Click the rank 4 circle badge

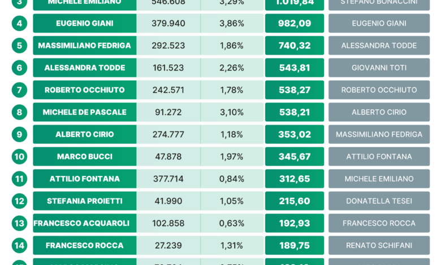(19, 23)
